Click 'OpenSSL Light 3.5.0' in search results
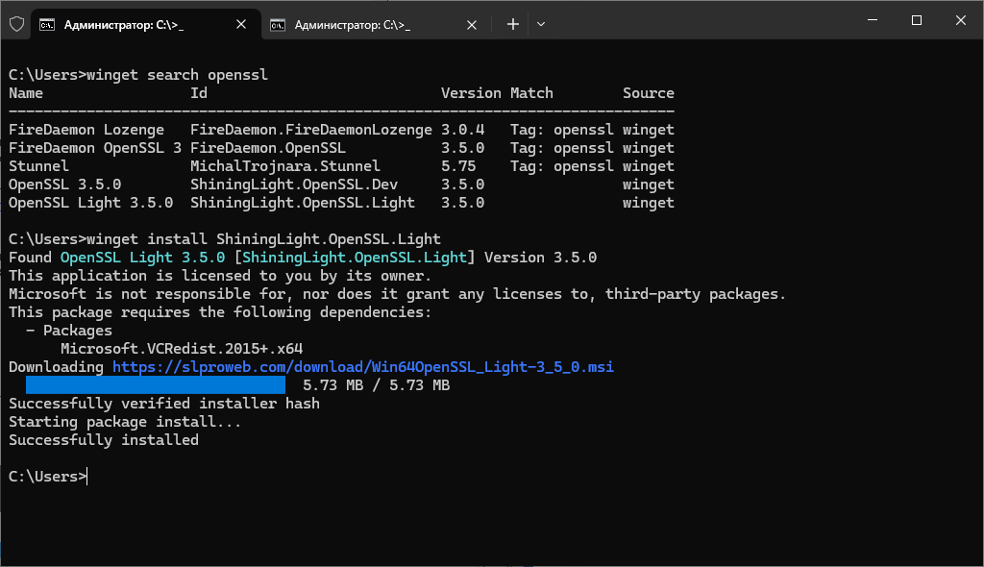Viewport: 984px width, 567px height. tap(91, 203)
